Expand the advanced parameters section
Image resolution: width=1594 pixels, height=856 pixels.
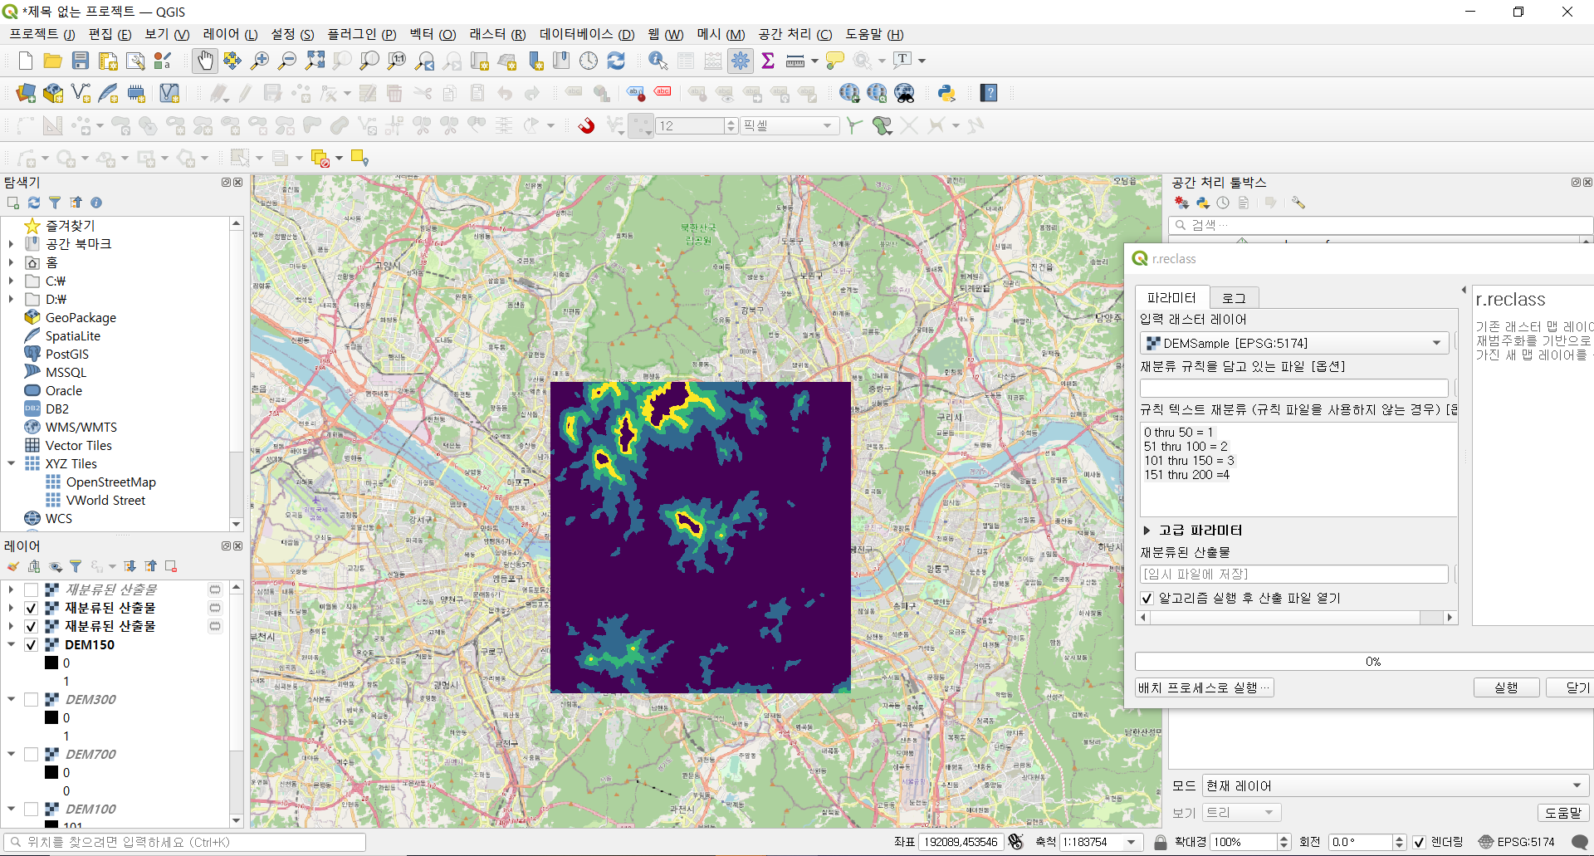pos(1147,530)
